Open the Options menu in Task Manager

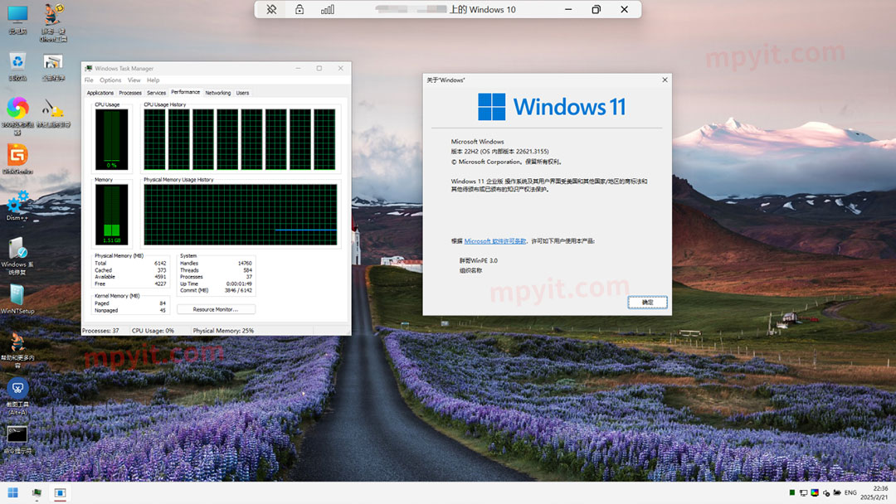coord(110,80)
